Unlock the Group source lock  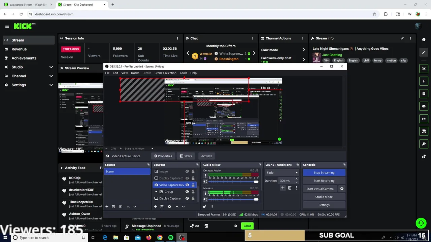[193, 192]
